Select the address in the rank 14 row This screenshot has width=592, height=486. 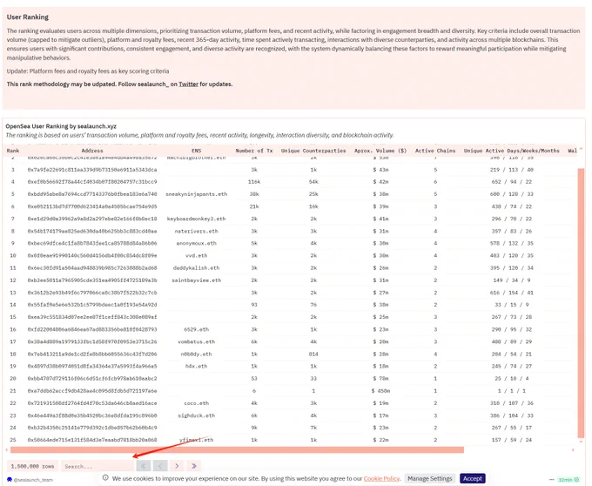[92, 305]
